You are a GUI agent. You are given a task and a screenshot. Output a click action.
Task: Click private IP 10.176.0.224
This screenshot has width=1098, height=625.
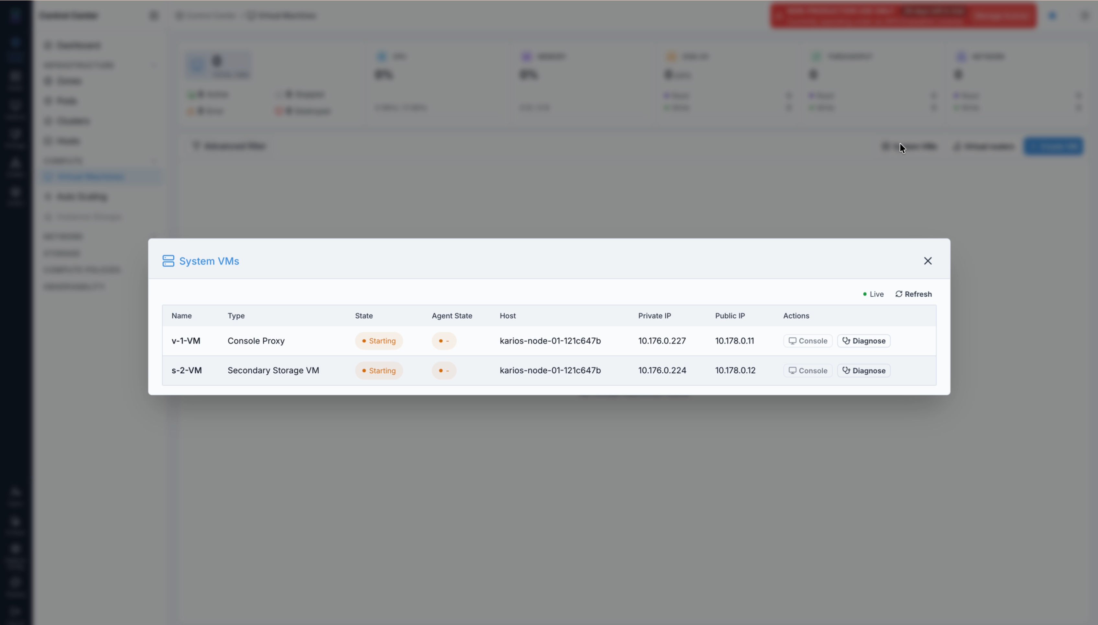tap(662, 370)
